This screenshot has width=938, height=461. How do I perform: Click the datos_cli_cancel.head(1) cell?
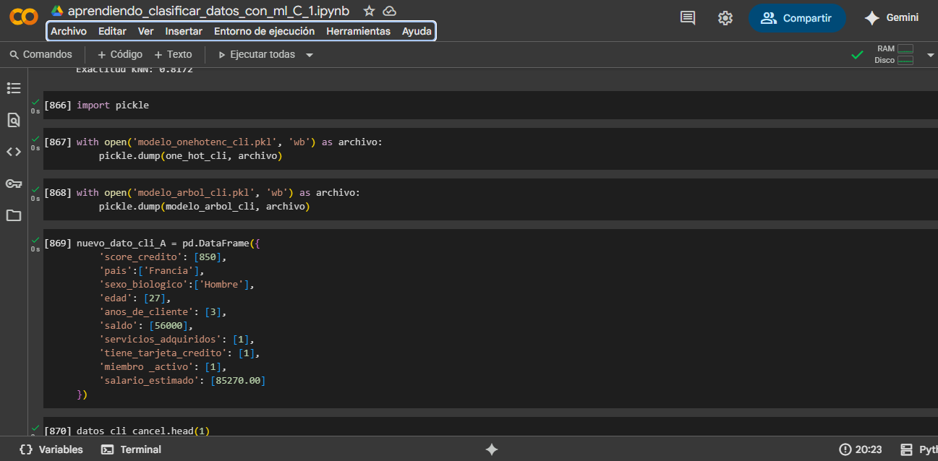142,431
